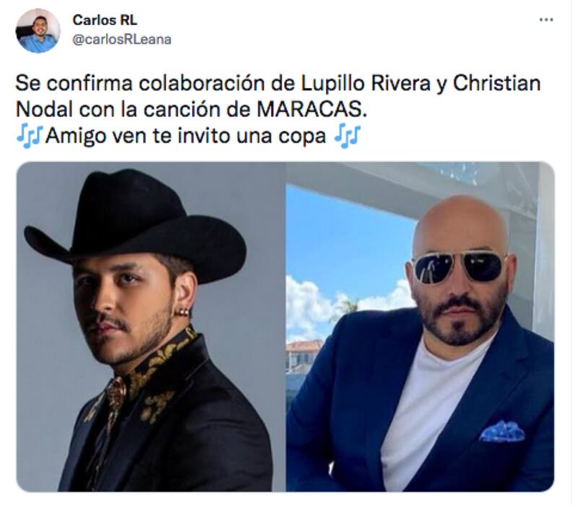Open the right photo with blue blazer

(420, 327)
